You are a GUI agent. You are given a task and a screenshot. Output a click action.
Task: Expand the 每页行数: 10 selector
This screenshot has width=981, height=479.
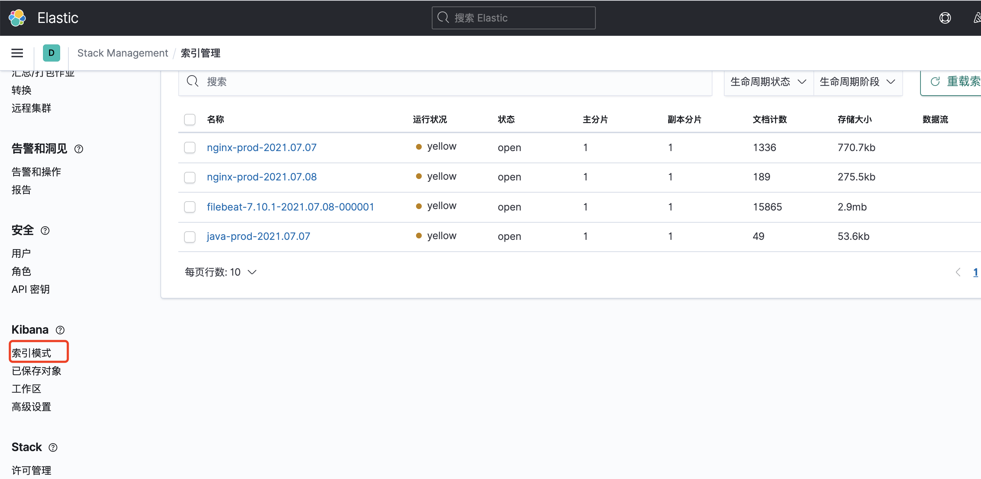(x=221, y=272)
